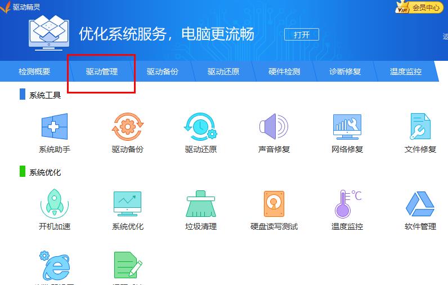
Task: Click the 硬盘读写测试 label text
Action: coord(274,226)
